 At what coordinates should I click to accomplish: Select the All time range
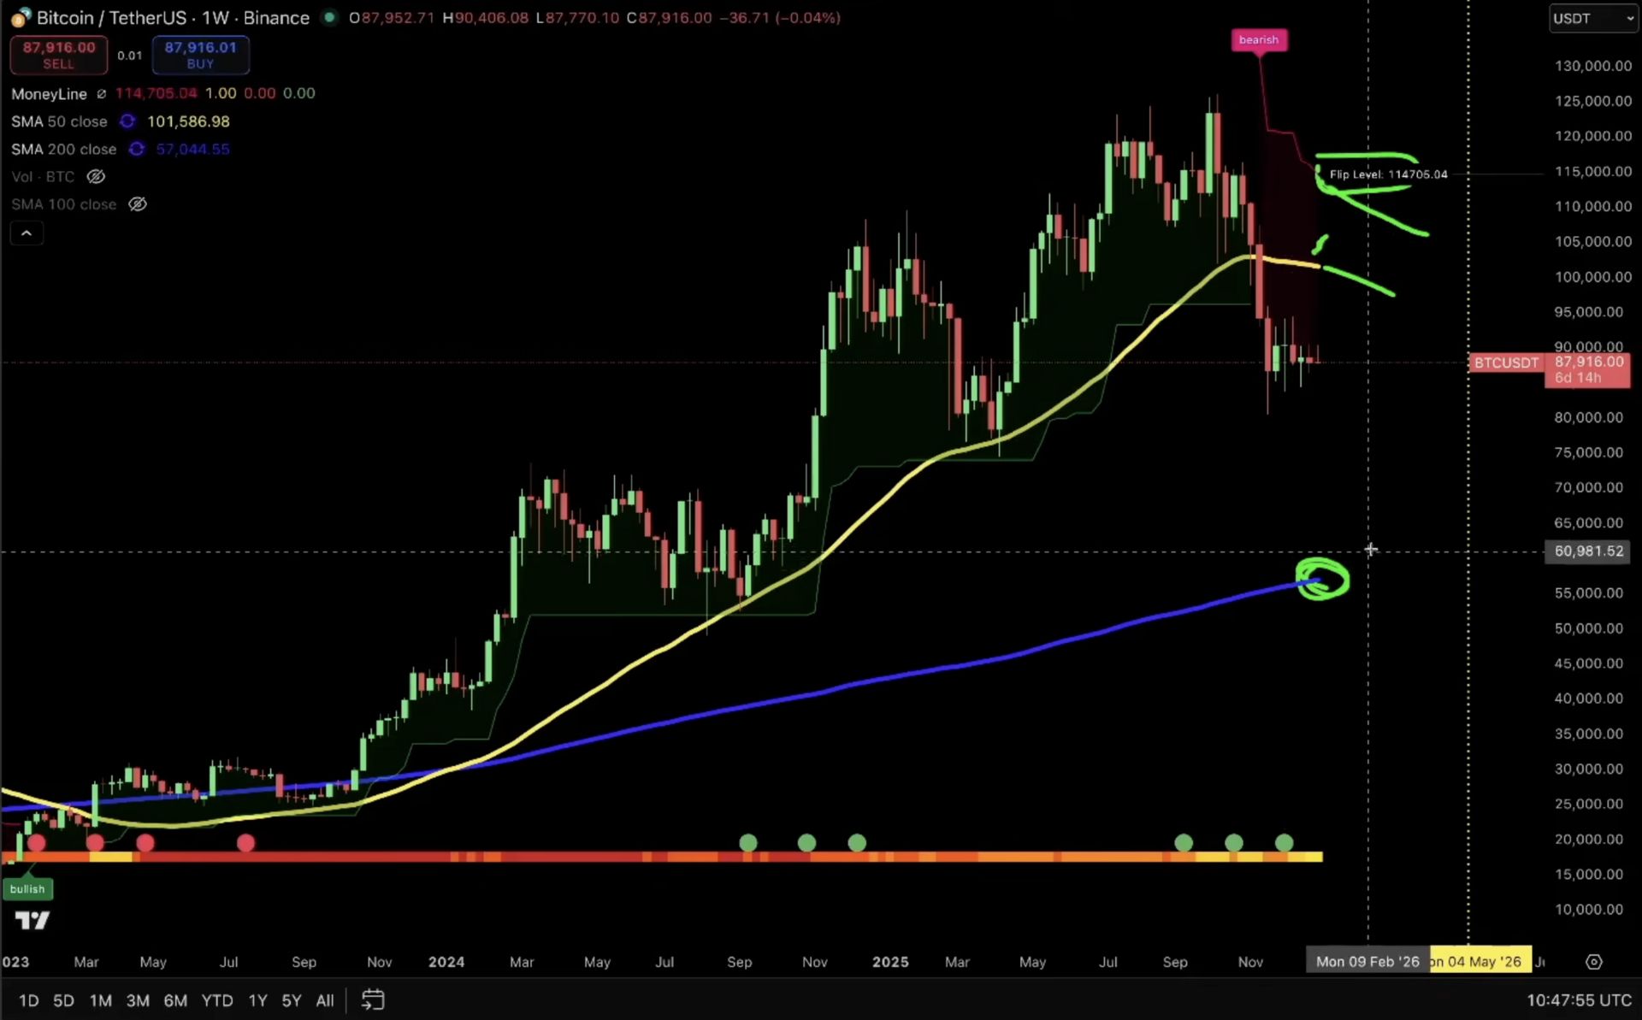(x=324, y=1000)
